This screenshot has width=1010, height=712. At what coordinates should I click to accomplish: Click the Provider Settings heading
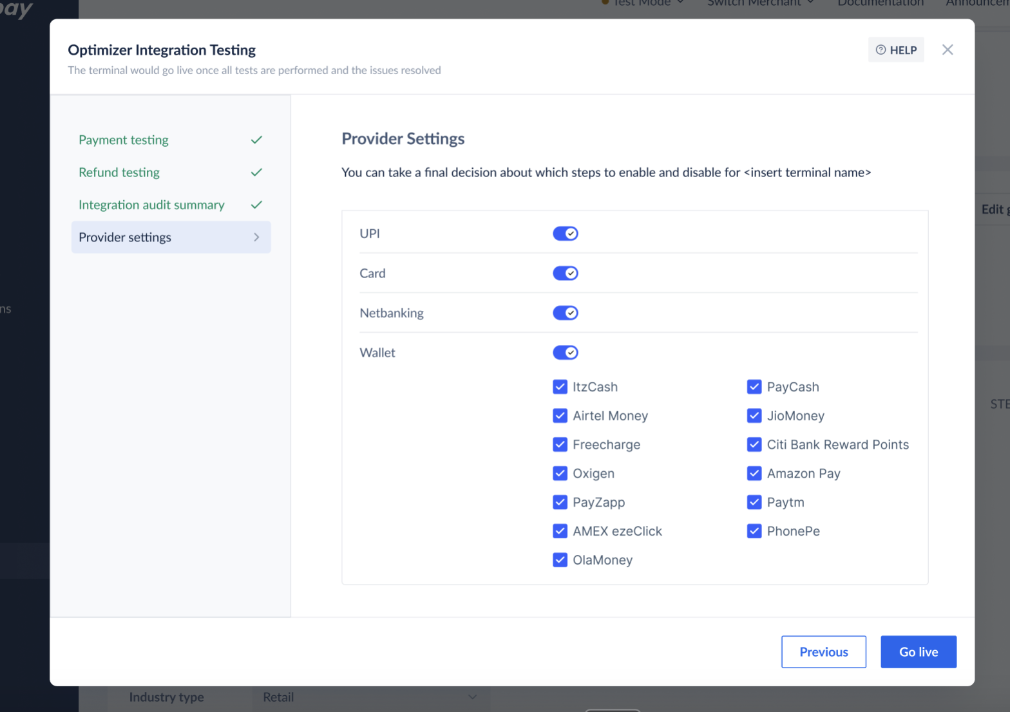pyautogui.click(x=403, y=138)
